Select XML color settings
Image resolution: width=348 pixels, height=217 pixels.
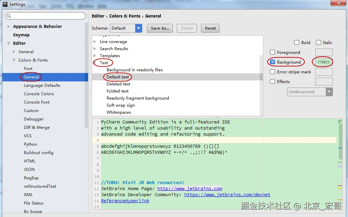pyautogui.click(x=28, y=195)
